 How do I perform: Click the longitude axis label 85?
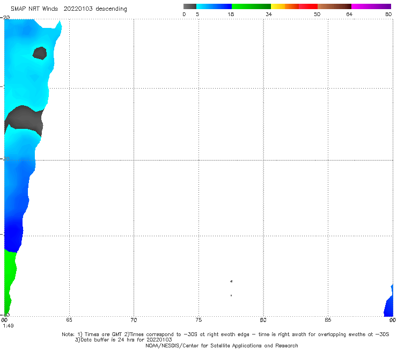click(328, 320)
